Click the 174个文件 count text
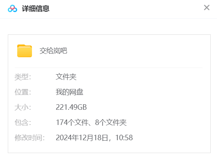 pyautogui.click(x=72, y=123)
